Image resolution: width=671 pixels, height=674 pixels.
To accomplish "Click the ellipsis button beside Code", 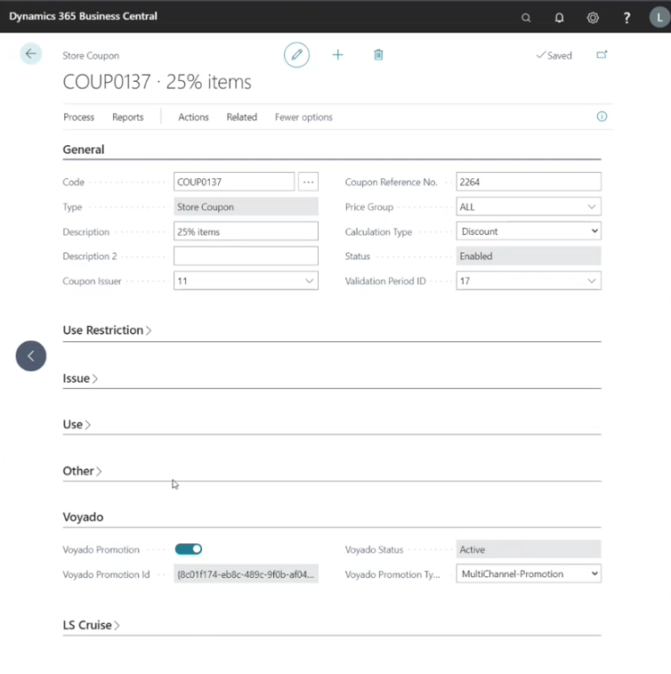I will 308,182.
